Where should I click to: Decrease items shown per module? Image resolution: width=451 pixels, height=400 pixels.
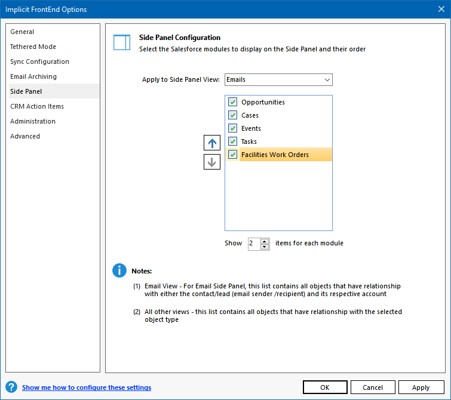tap(265, 247)
